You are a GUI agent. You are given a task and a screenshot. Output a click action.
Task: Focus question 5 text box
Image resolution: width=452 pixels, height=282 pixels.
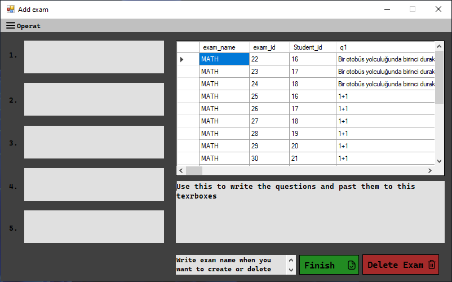94,227
